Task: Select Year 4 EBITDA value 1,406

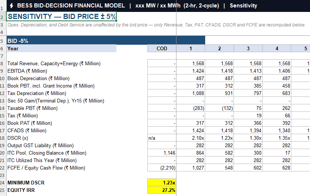Action: [277, 71]
